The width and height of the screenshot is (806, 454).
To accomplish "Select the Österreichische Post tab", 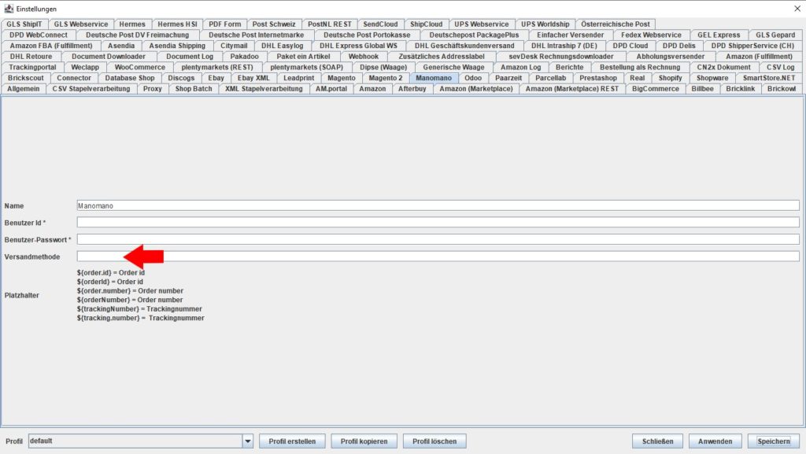I will (616, 24).
